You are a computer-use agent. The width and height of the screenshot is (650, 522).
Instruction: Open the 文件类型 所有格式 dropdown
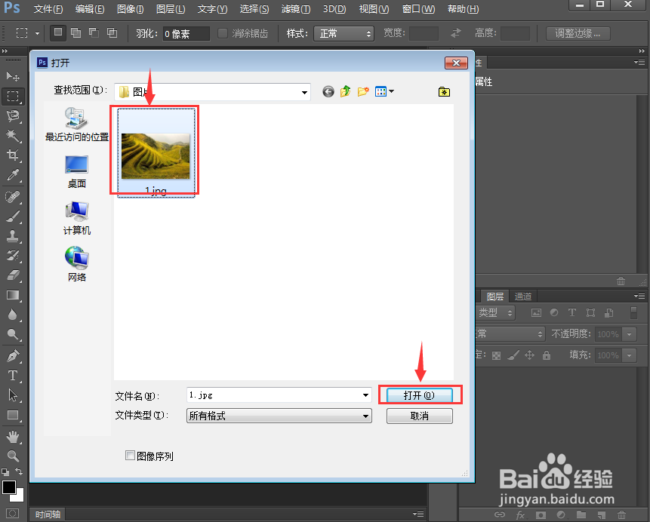[279, 416]
